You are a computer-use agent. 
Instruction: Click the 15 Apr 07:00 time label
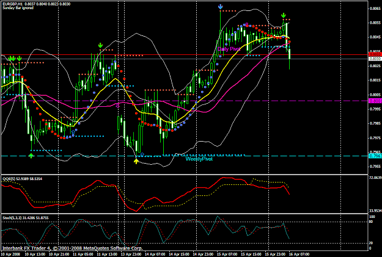pyautogui.click(x=227, y=255)
